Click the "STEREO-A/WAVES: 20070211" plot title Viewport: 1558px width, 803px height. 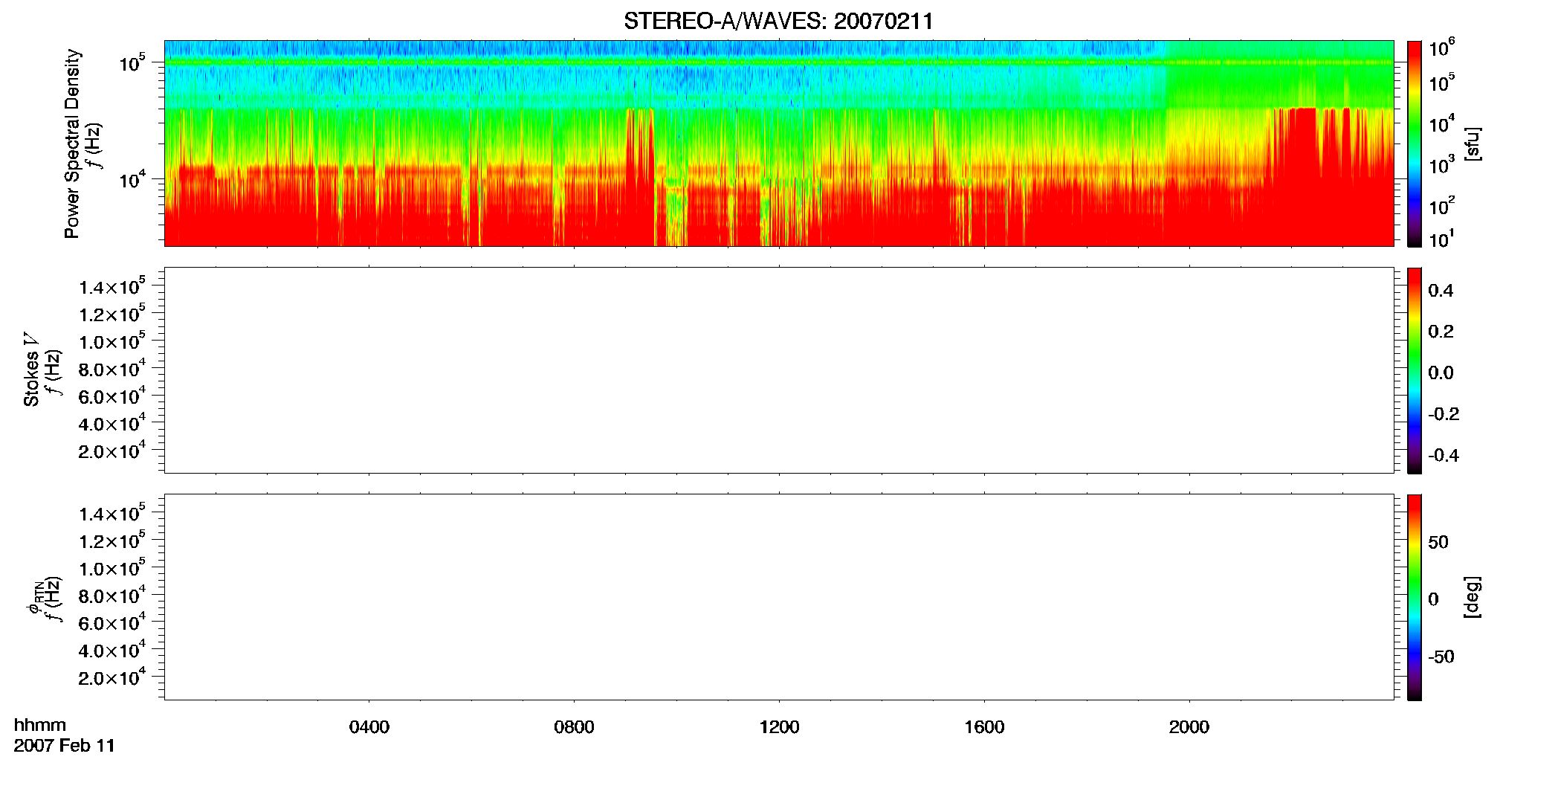(x=778, y=22)
